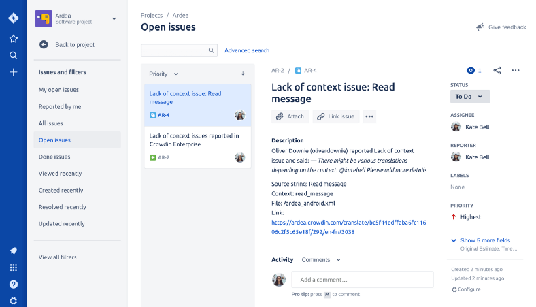Open View all filters

point(57,257)
